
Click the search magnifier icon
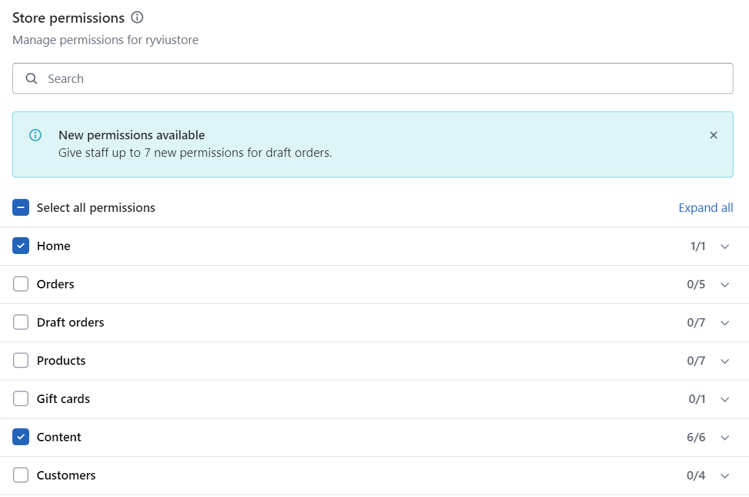coord(31,78)
